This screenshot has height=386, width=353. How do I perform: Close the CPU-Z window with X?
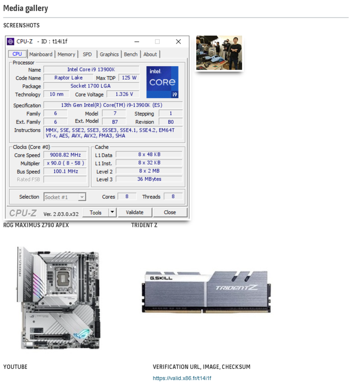(178, 42)
